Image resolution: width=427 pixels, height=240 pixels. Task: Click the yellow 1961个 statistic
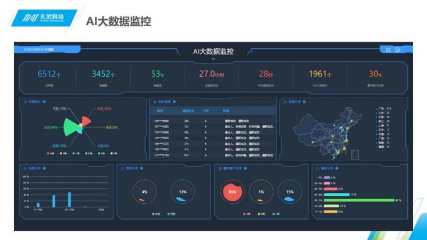320,74
